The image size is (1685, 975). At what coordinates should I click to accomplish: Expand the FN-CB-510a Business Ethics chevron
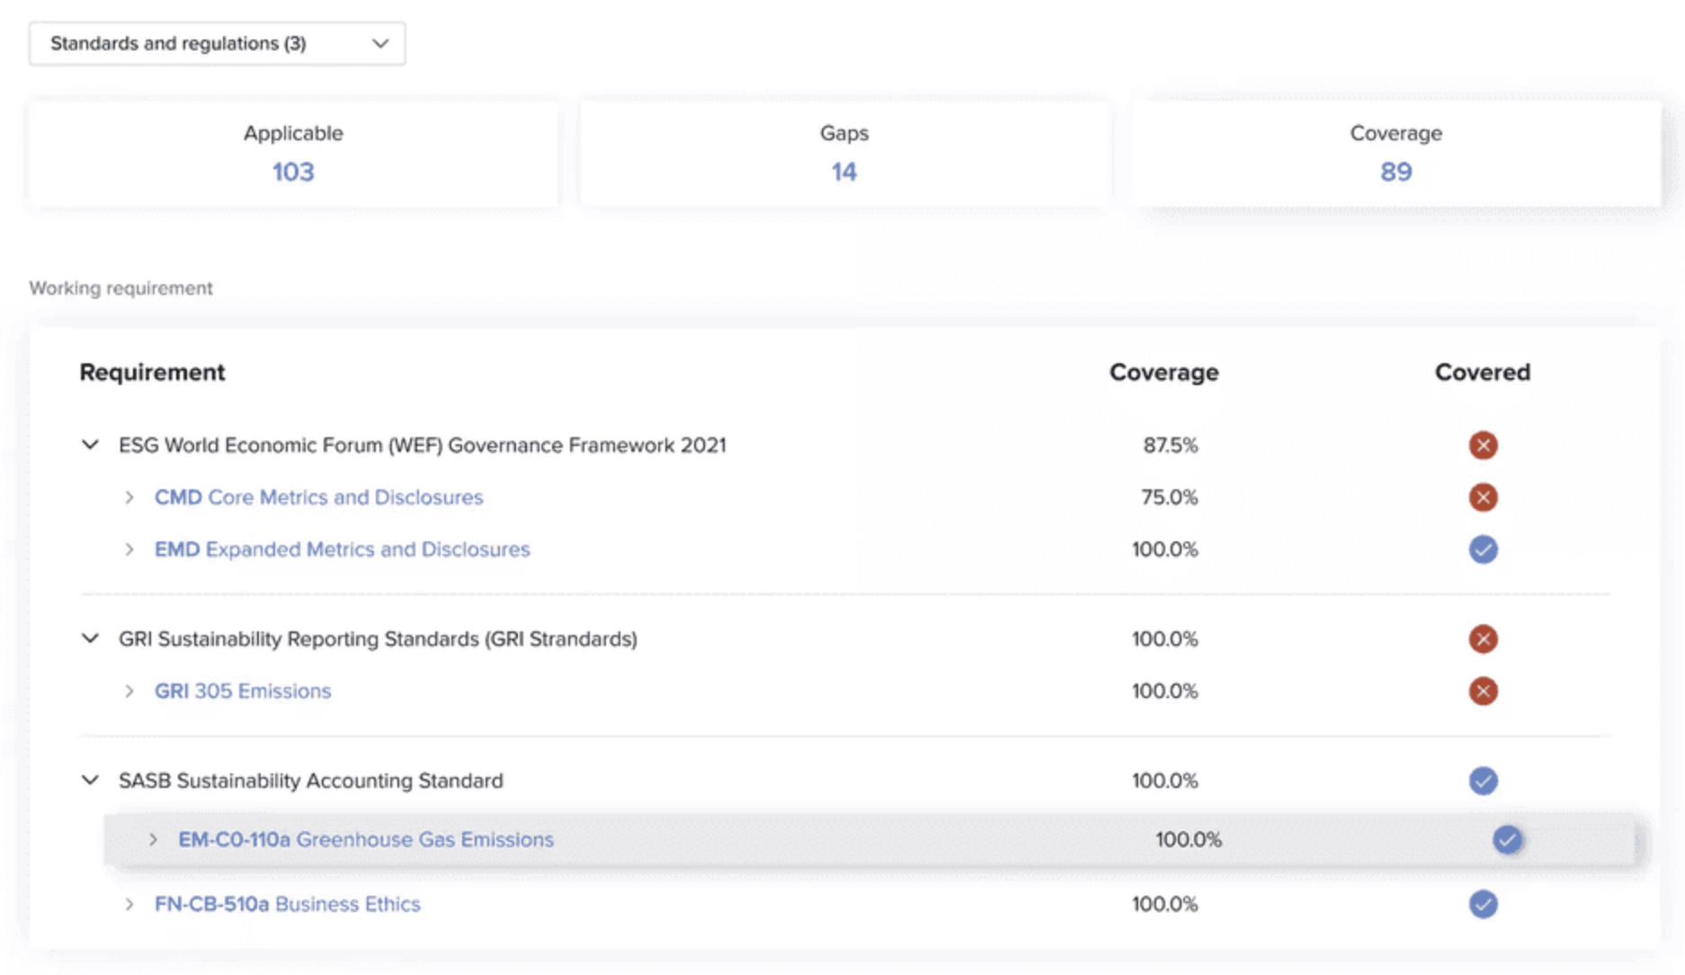pos(129,904)
